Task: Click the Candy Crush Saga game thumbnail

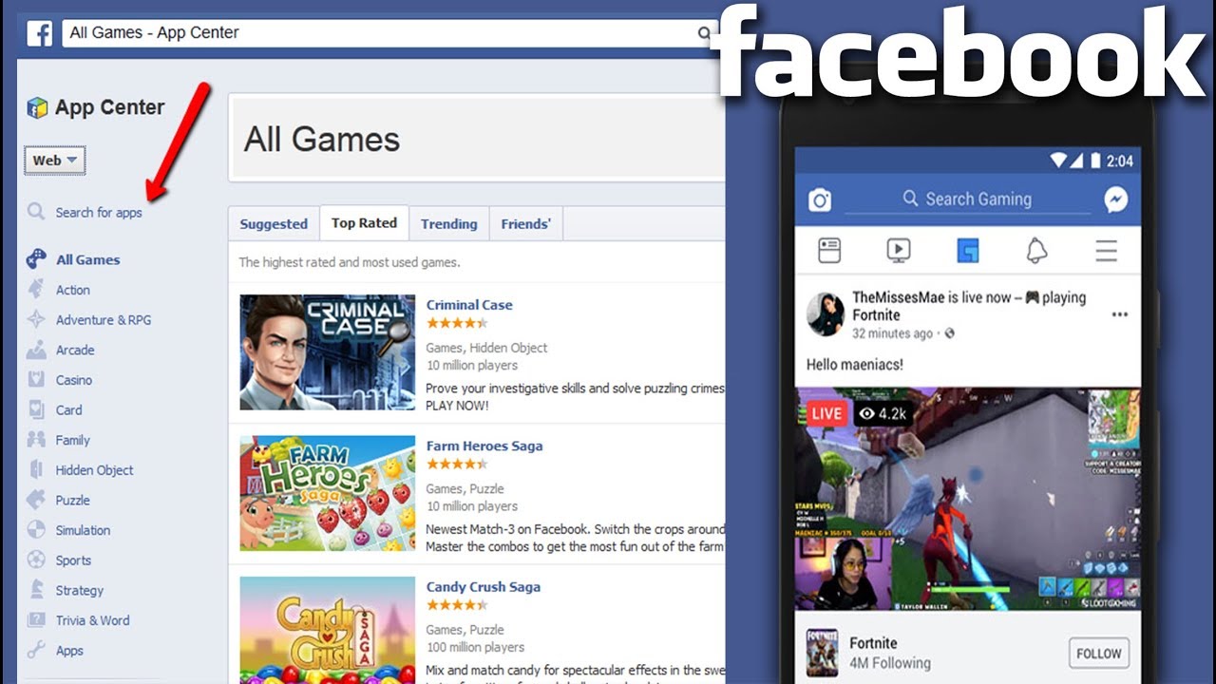Action: pos(328,630)
